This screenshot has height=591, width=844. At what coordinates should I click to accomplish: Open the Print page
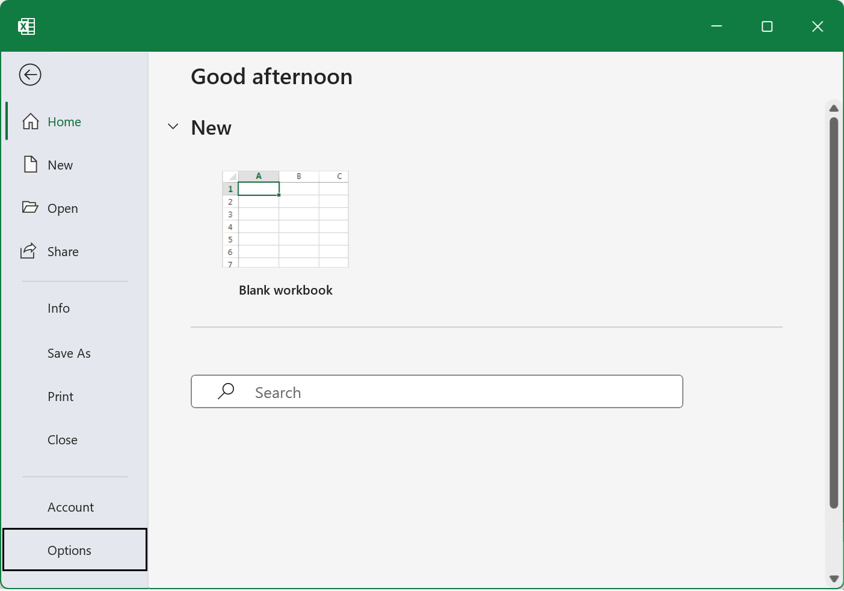coord(75,397)
